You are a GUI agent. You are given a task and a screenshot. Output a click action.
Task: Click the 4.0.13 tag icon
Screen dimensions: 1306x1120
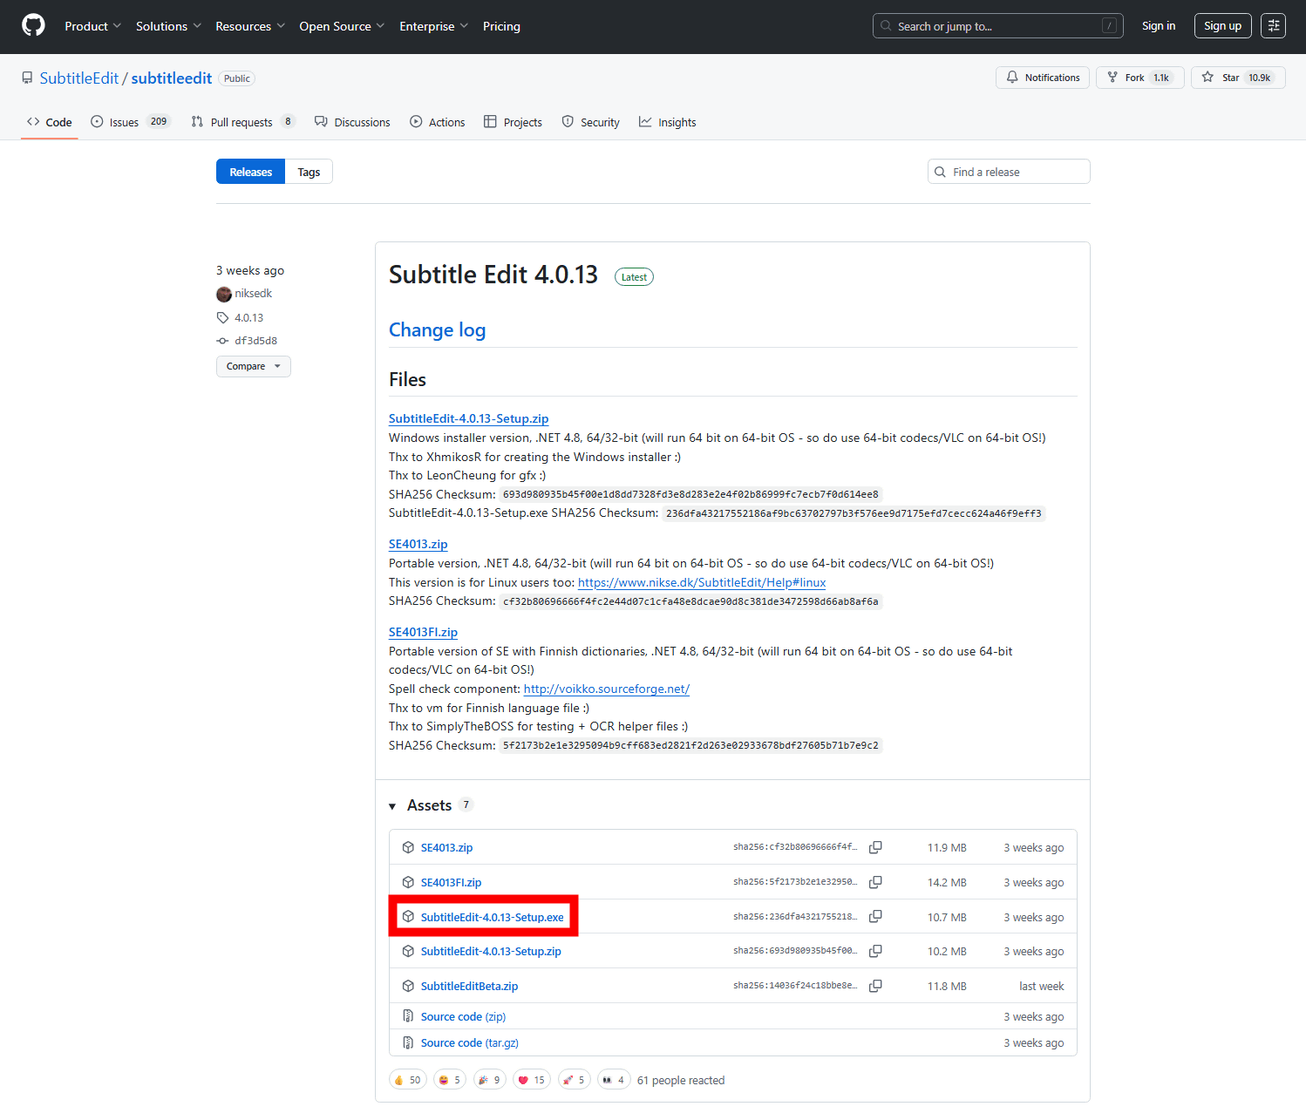tap(223, 317)
